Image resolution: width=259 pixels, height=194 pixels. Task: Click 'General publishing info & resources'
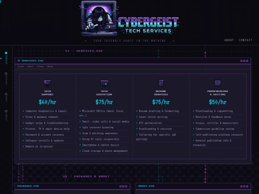pyautogui.click(x=212, y=143)
